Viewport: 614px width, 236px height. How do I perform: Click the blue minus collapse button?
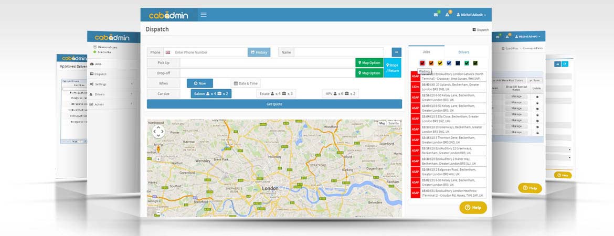(396, 52)
